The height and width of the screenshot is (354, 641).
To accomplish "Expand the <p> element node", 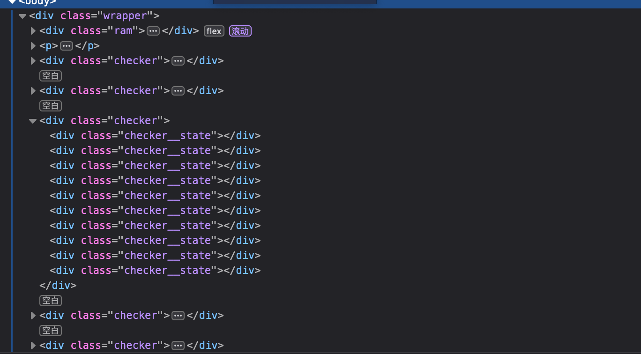I will pyautogui.click(x=33, y=46).
